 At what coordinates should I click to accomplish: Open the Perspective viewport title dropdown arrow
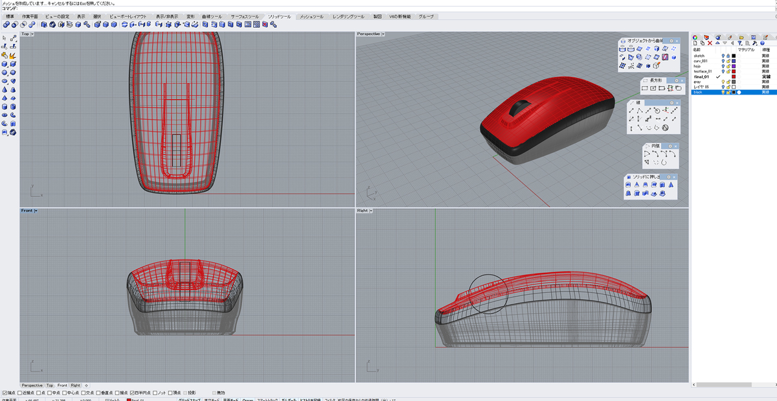pos(383,34)
